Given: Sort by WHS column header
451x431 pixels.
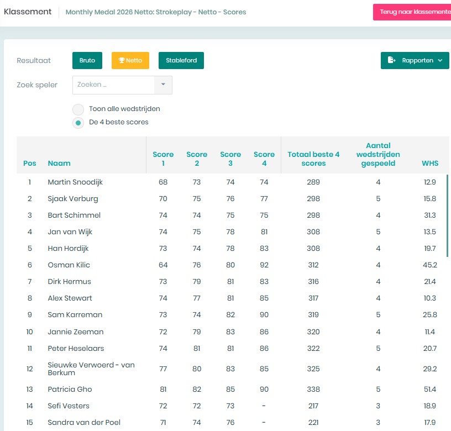Looking at the screenshot, I should point(430,164).
